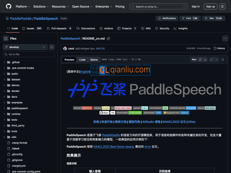Screen dimensions: 231x173
Task: Edit the README with the pencil icon
Action: (x=212, y=59)
